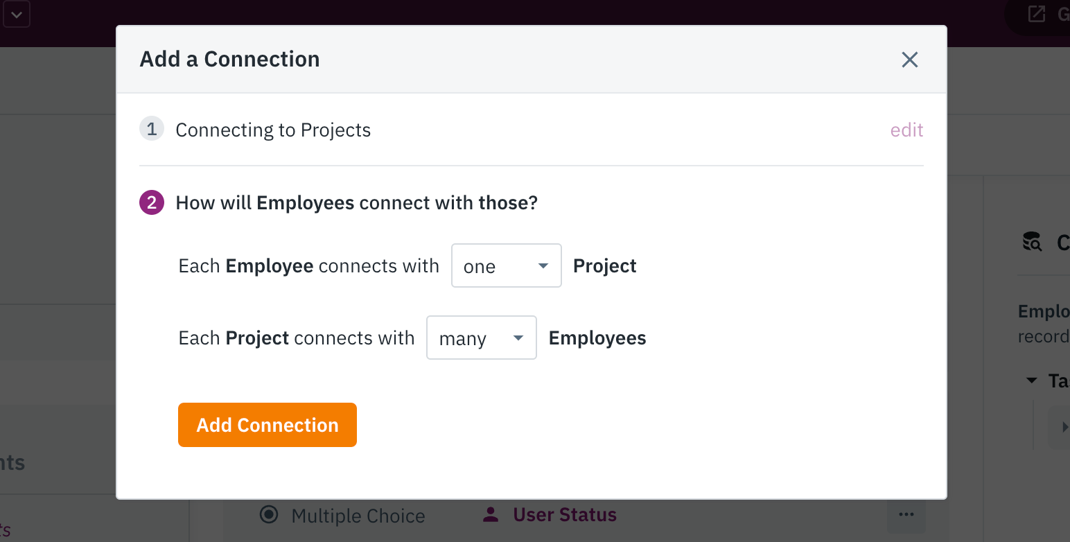Open the User Status field

[565, 515]
